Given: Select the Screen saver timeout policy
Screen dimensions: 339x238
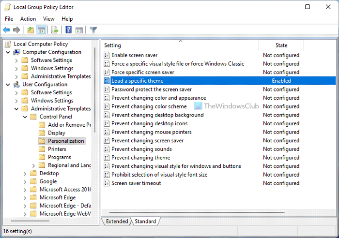Looking at the screenshot, I should pyautogui.click(x=136, y=183).
